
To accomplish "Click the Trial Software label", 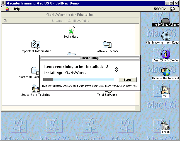I will click(107, 95).
